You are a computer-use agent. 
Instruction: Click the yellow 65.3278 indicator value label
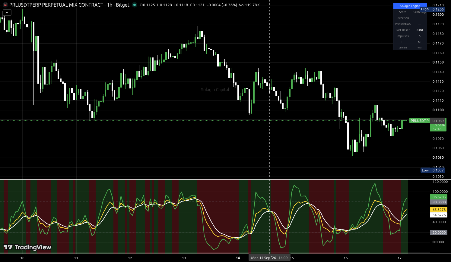439,210
